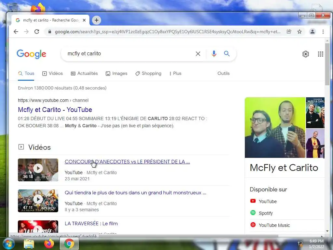Image resolution: width=333 pixels, height=250 pixels.
Task: Open Chrome's three-dot menu
Action: point(323,32)
